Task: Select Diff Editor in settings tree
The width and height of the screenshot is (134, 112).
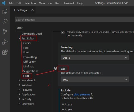Action: [29, 62]
